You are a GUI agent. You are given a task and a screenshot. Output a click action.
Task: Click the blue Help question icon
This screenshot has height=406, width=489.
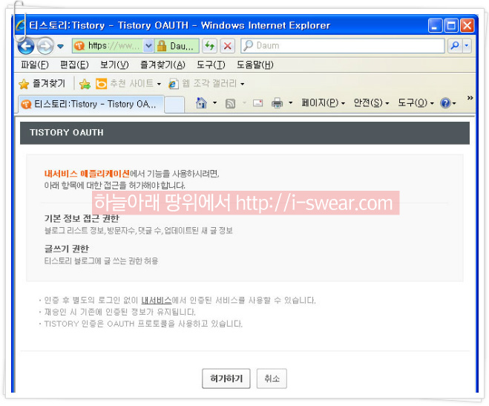click(445, 103)
